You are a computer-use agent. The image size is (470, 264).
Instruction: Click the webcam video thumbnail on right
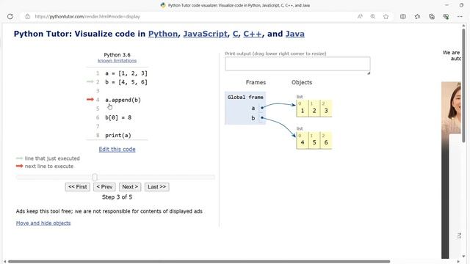[x=451, y=108]
